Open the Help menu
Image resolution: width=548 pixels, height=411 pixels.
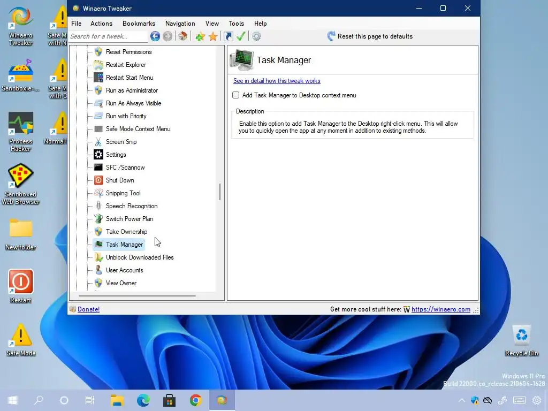[261, 24]
